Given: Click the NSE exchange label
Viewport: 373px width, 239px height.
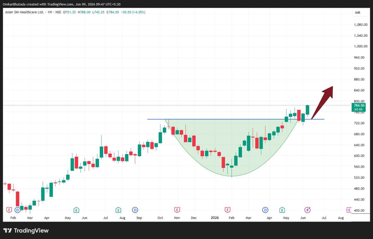Looking at the screenshot, I should point(58,12).
